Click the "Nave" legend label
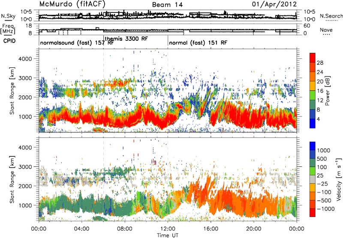This screenshot has width=343, height=238. (326, 30)
